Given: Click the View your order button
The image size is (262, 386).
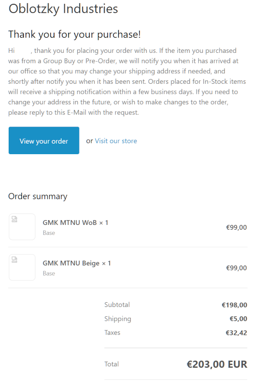Looking at the screenshot, I should point(44,141).
